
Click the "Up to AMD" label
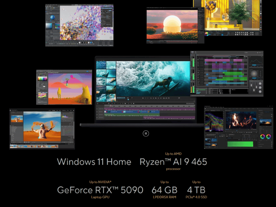(x=173, y=154)
